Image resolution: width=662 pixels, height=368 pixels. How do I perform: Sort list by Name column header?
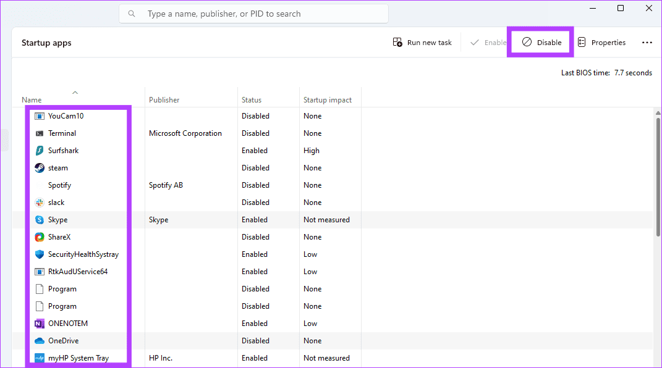(x=32, y=100)
